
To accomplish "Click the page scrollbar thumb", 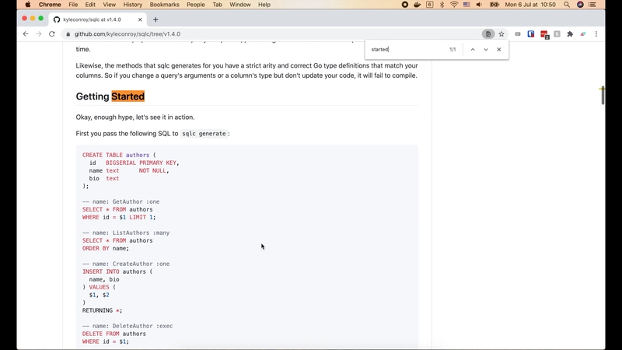I will [602, 94].
